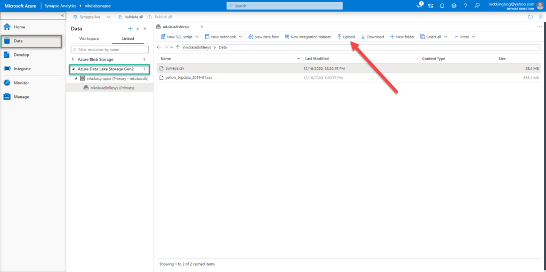Switch to the Workspace tab
The height and width of the screenshot is (272, 546).
point(89,39)
